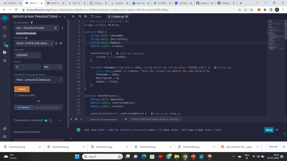Image resolution: width=287 pixels, height=161 pixels.
Task: Click Load contract from Address field
Action: coord(48,107)
